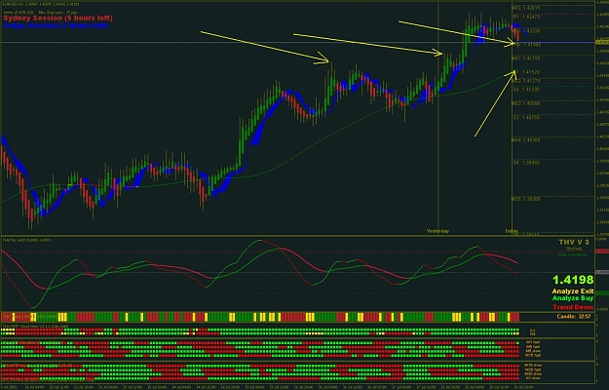Select the D1 cloud histogram row label
The width and height of the screenshot is (609, 390).
533,331
